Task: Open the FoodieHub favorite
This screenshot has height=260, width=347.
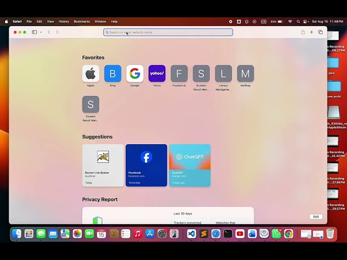Action: point(179,74)
